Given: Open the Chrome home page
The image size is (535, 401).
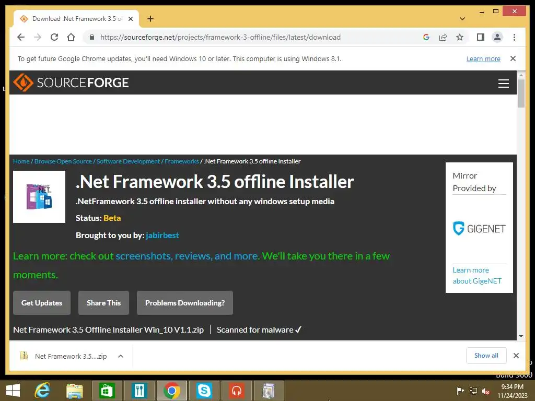Looking at the screenshot, I should coord(71,37).
